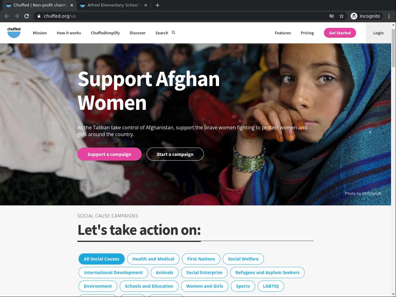Switch to the Alfred Elementary School tab

(113, 5)
